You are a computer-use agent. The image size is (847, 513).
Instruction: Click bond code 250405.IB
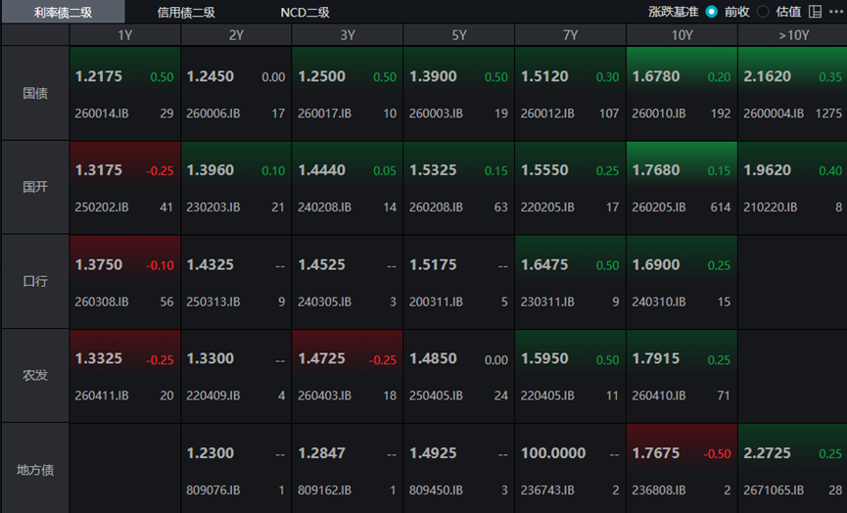(x=436, y=396)
